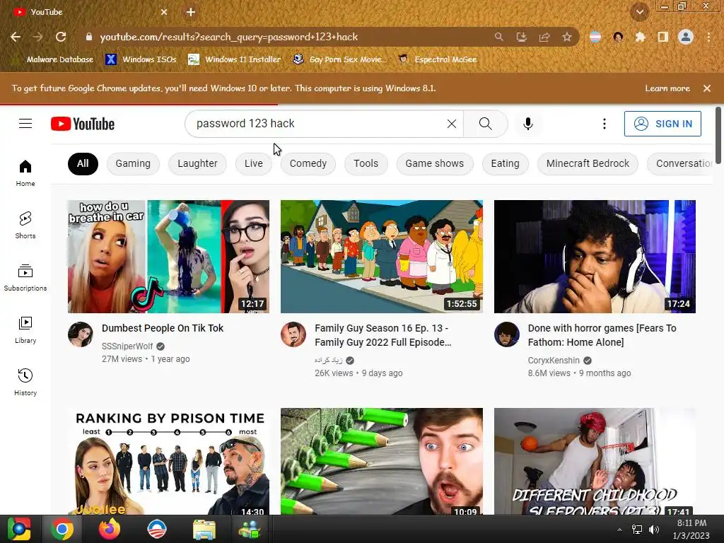Screen dimensions: 724x543
Task: Open Dumbest People On Tik Tok thumbnail
Action: 168,256
